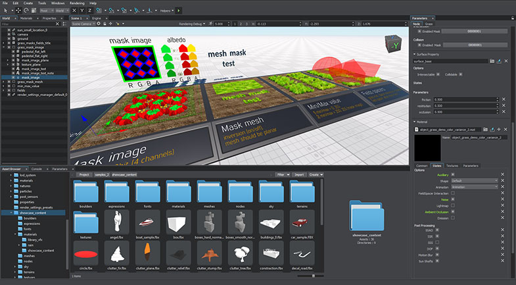Enable the Lightmap checkbox
Screen dimensions: 516x285
(x=453, y=205)
